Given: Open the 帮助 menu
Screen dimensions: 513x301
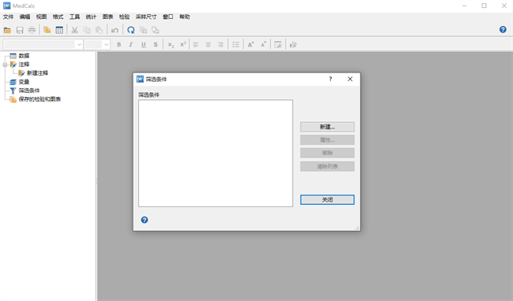Looking at the screenshot, I should coord(185,17).
